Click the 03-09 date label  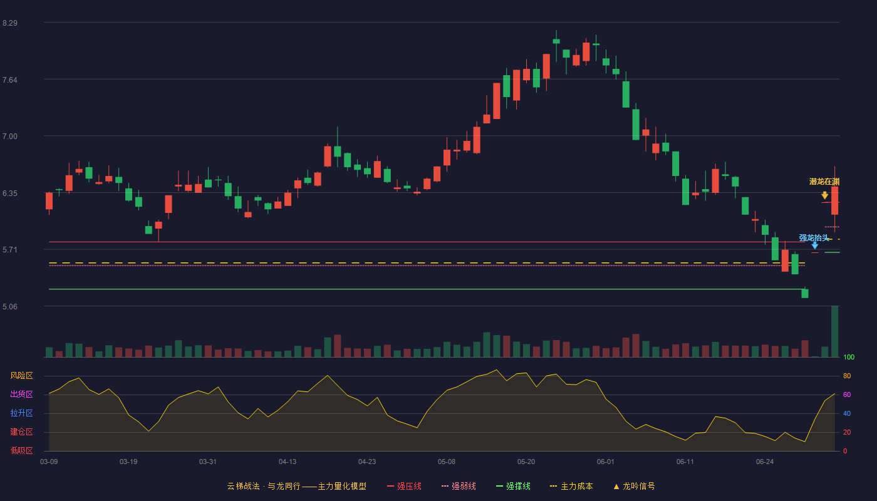[x=49, y=462]
